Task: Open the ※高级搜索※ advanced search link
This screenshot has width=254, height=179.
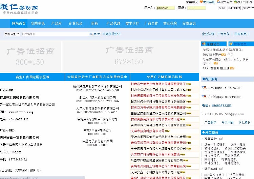Action: 111,34
